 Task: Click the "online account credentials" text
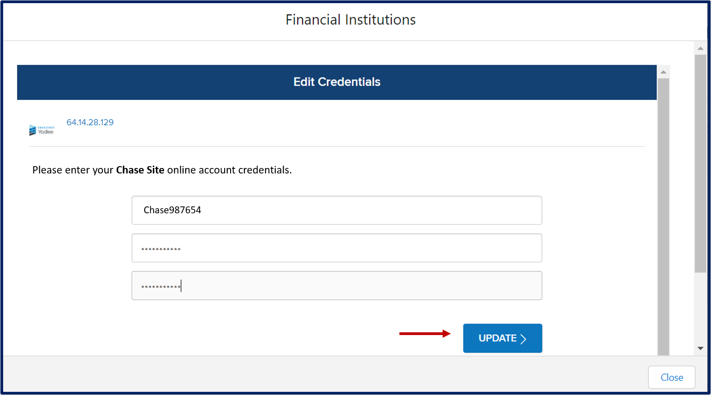pyautogui.click(x=229, y=170)
